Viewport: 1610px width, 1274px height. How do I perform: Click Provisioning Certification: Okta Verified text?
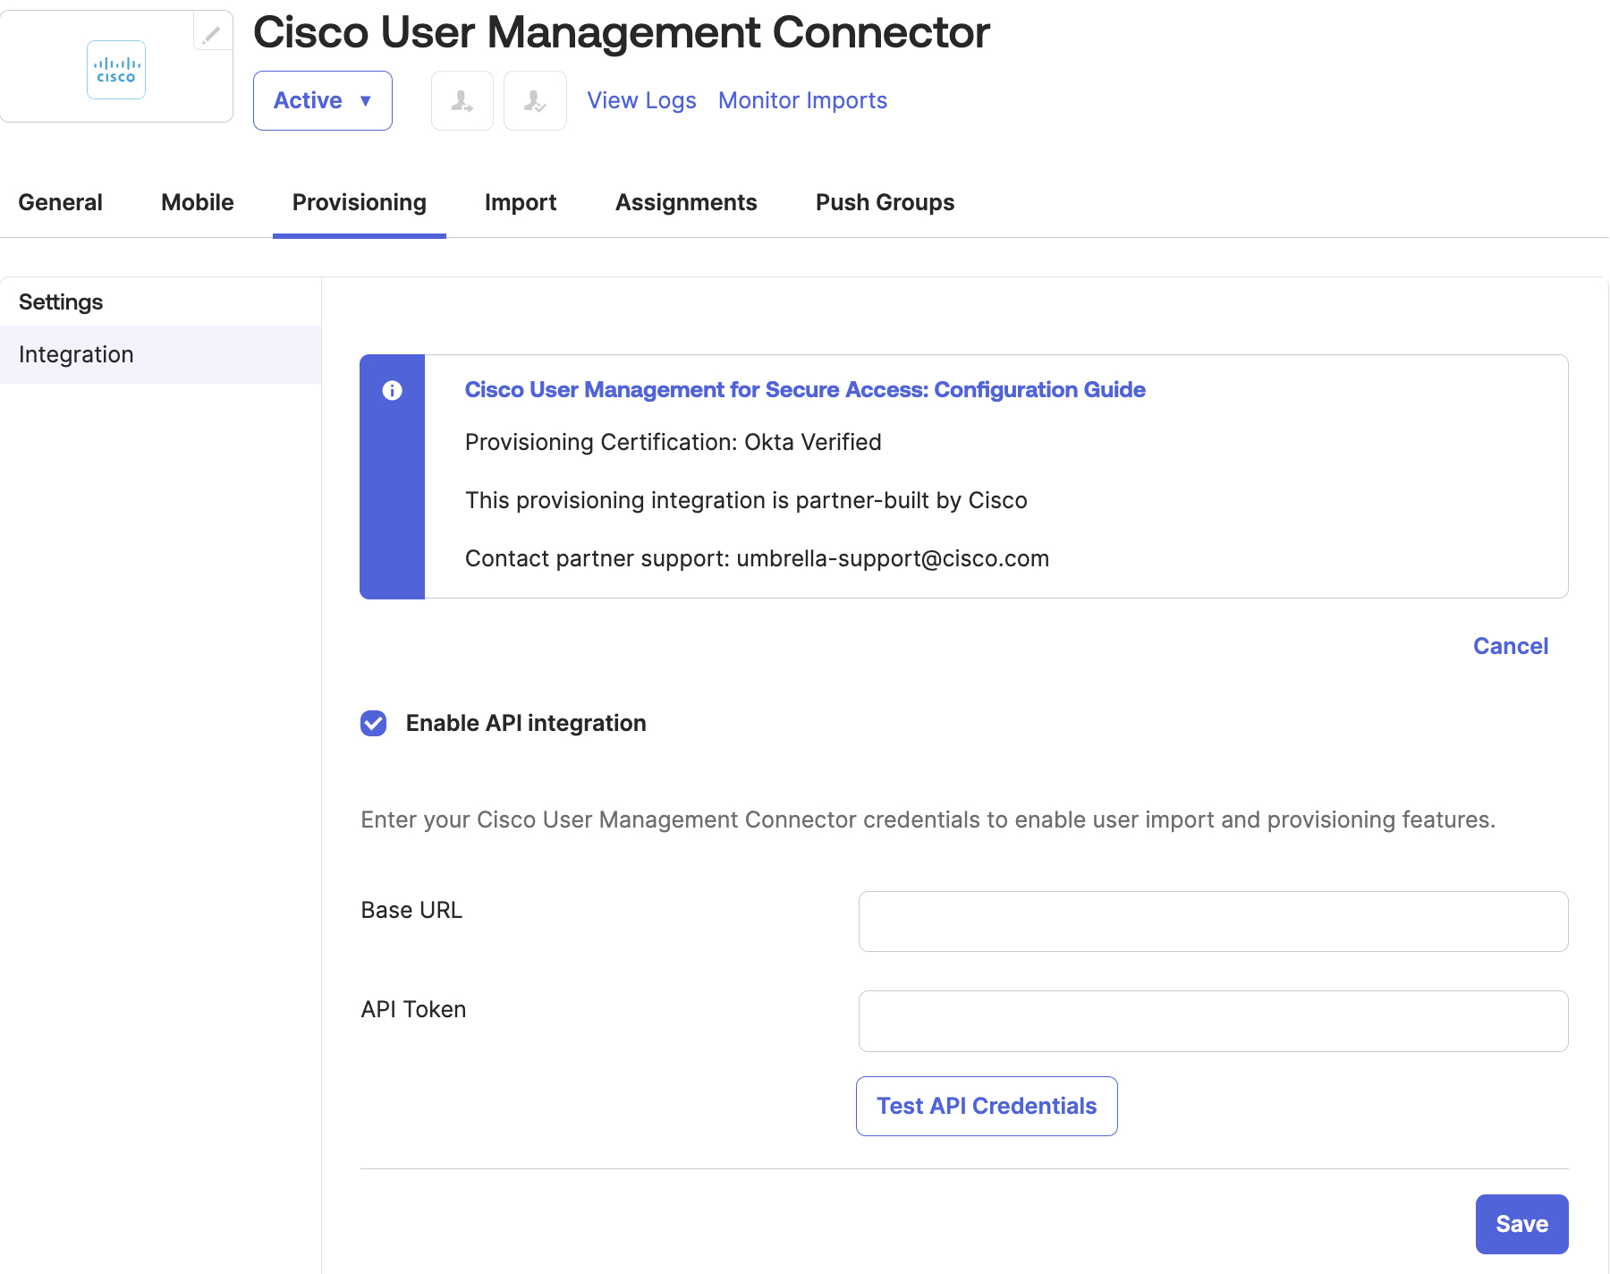coord(674,442)
